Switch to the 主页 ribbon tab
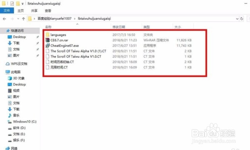Screen dimensions: 250x150 (x=20, y=11)
